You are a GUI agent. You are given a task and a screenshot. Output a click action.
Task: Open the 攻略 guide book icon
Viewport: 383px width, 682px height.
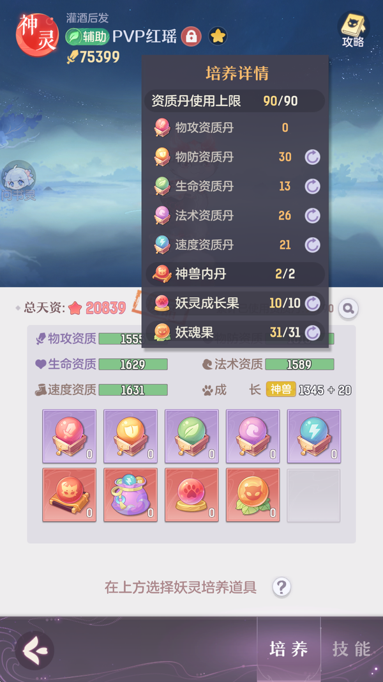click(353, 29)
